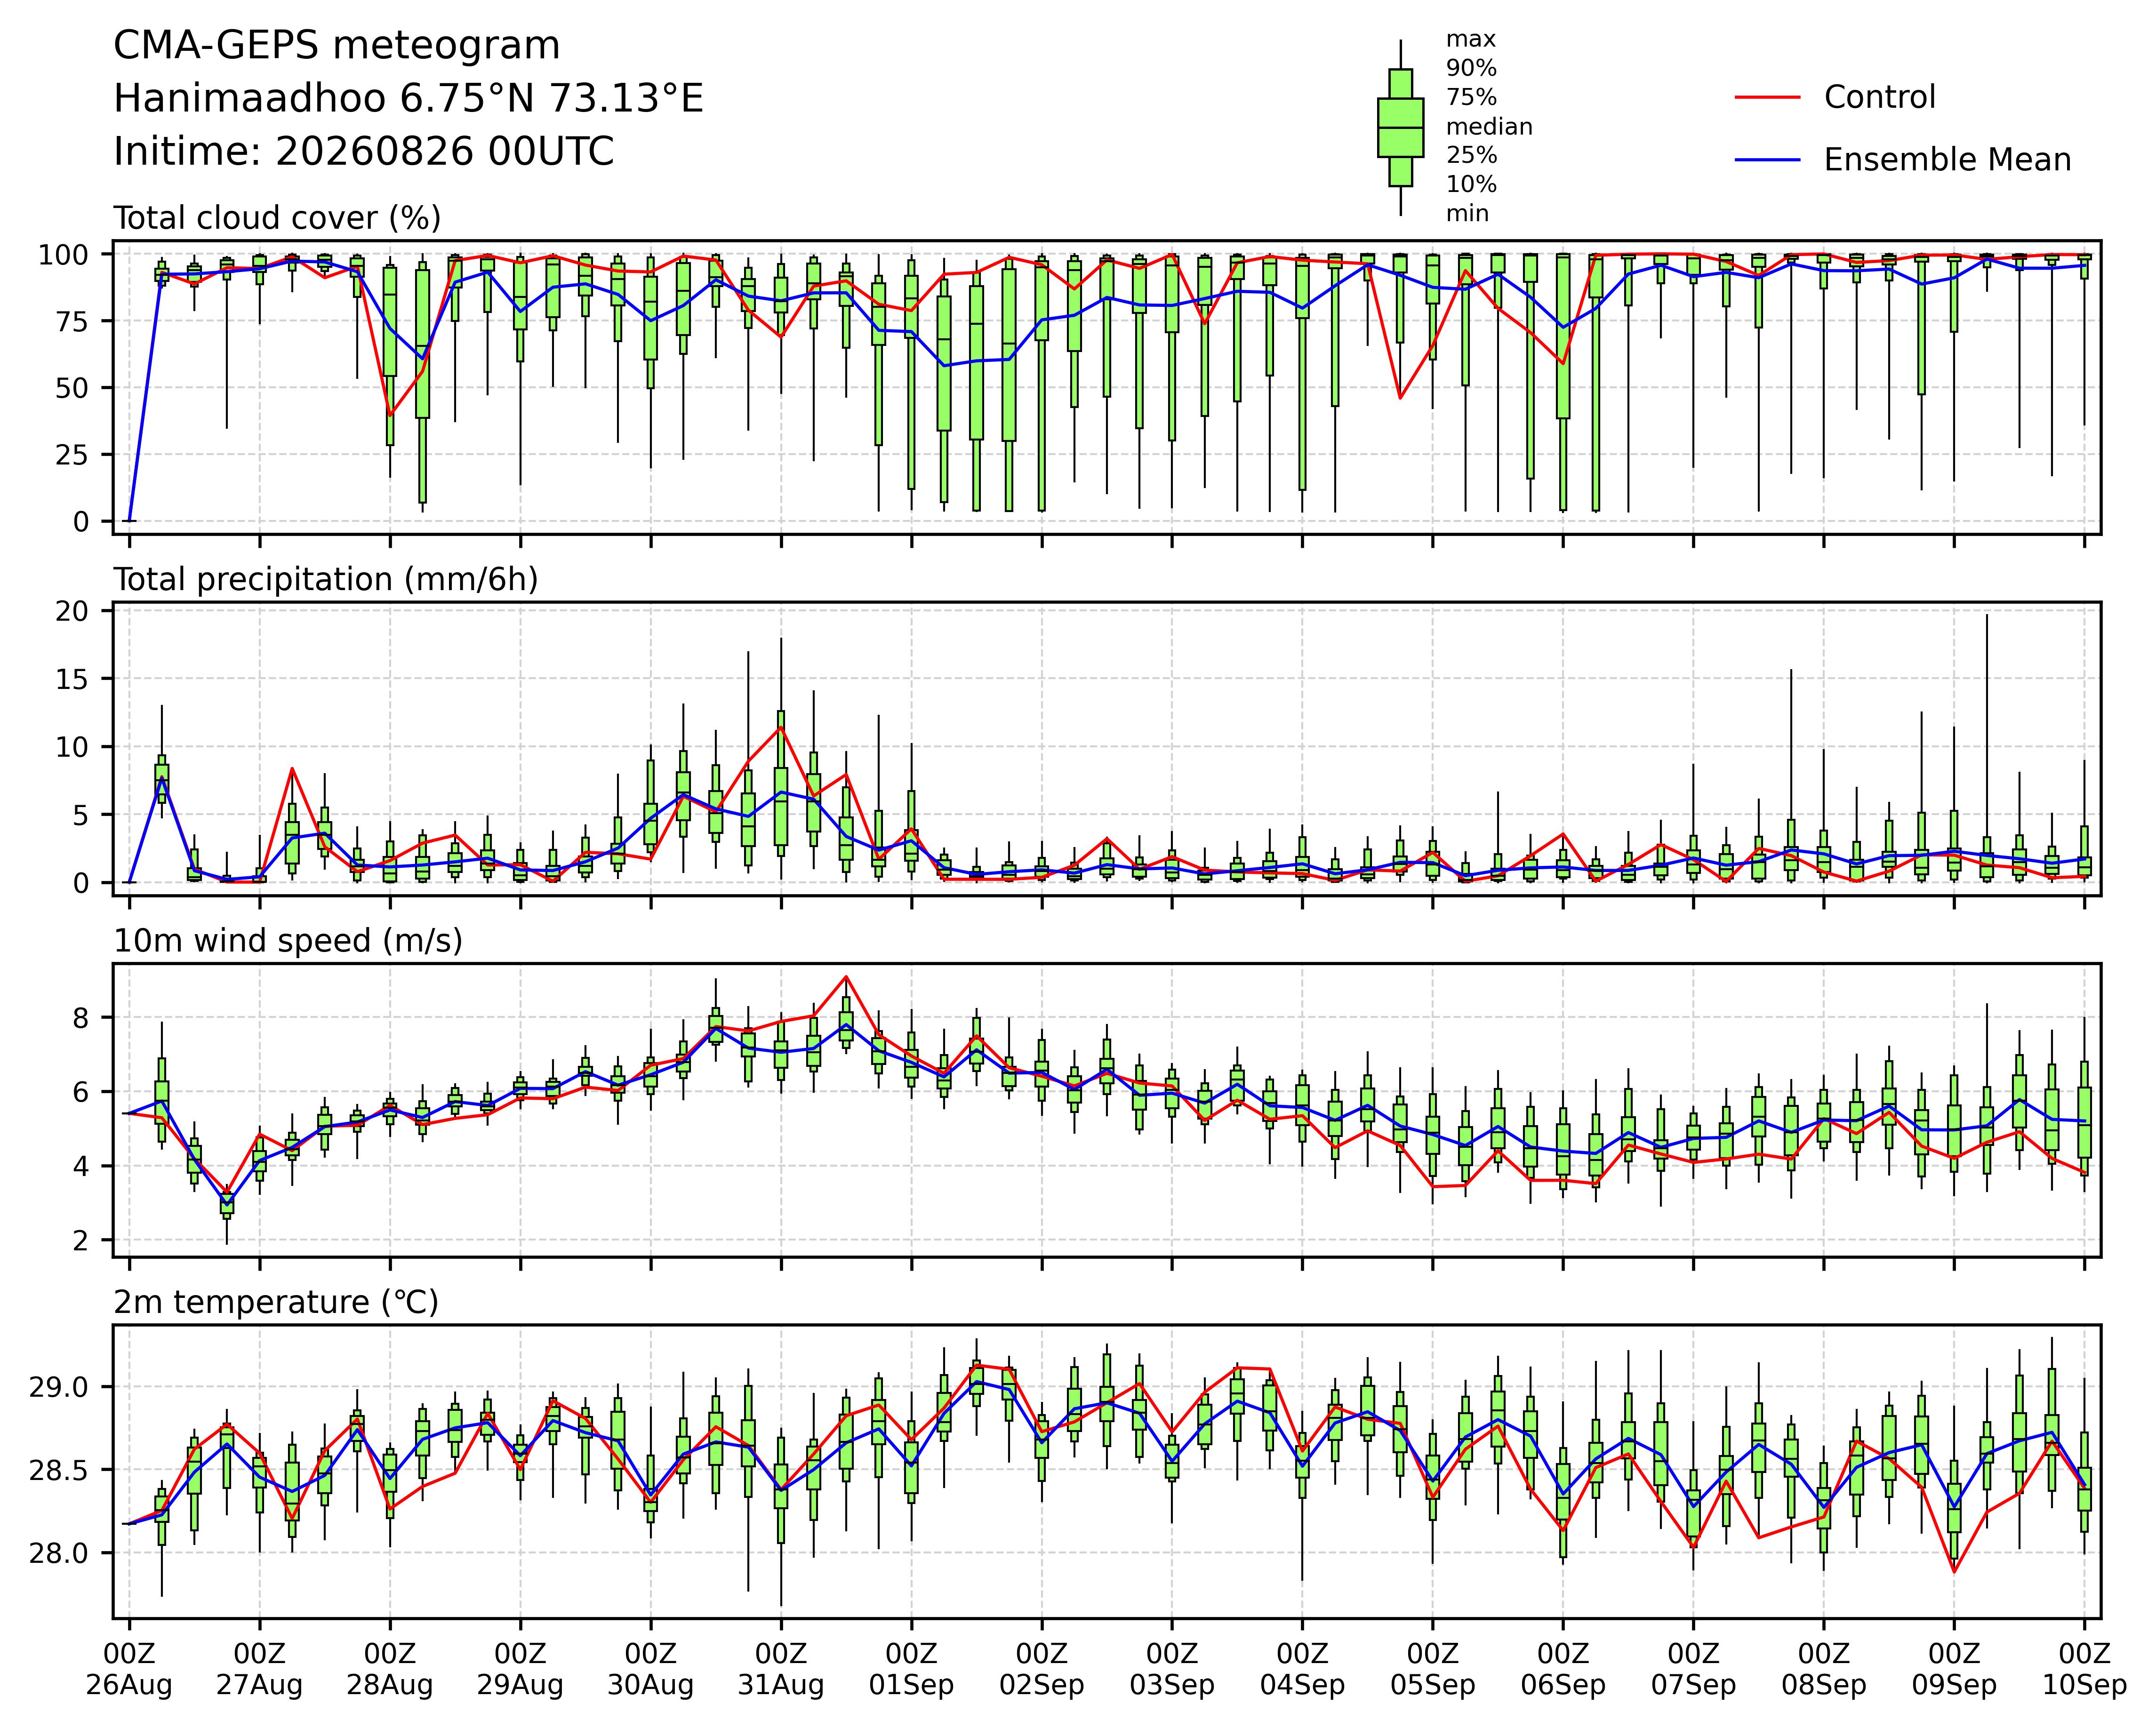Click the red Control legend line

pos(1767,98)
